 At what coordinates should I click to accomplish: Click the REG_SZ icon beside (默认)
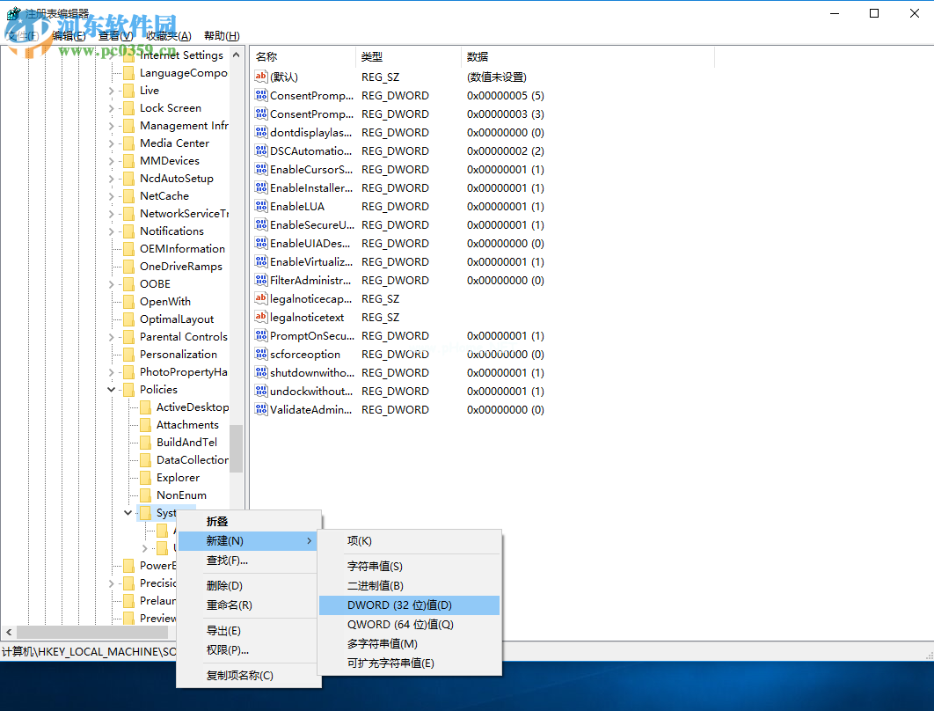(x=261, y=77)
